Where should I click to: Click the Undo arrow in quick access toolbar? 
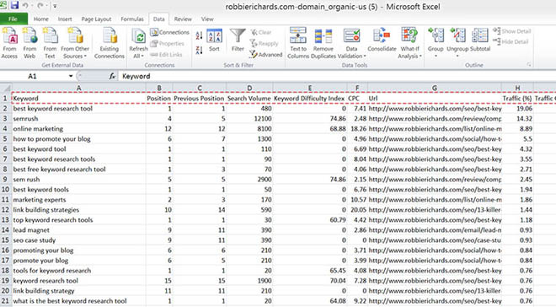[25, 6]
